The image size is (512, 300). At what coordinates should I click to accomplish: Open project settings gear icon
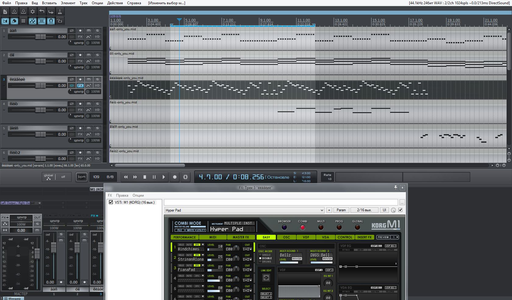click(33, 12)
